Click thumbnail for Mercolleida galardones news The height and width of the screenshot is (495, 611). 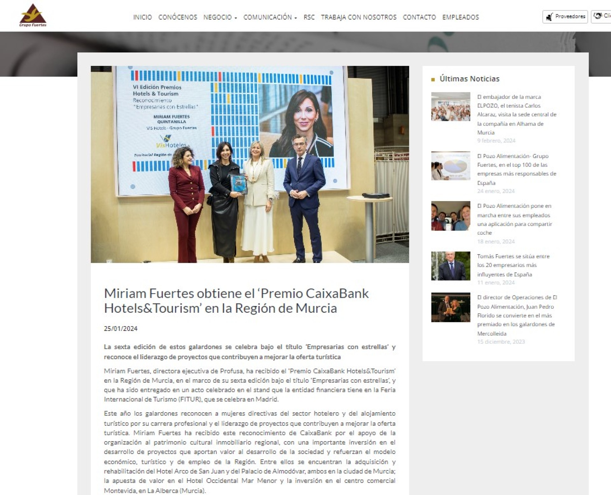pyautogui.click(x=451, y=307)
